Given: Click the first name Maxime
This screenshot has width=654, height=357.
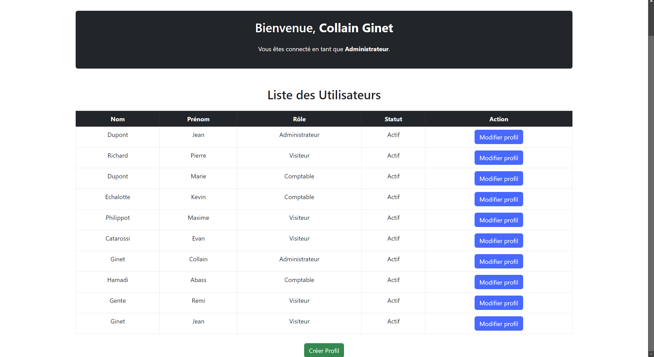Looking at the screenshot, I should coord(198,218).
